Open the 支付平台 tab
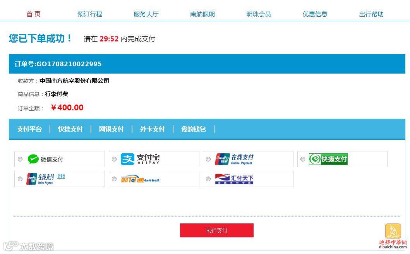410x254 pixels. tap(29, 129)
